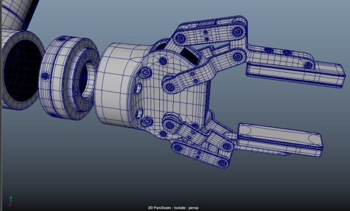Select the lower gripper finger pad mesh
This screenshot has height=211, width=350.
tap(280, 140)
